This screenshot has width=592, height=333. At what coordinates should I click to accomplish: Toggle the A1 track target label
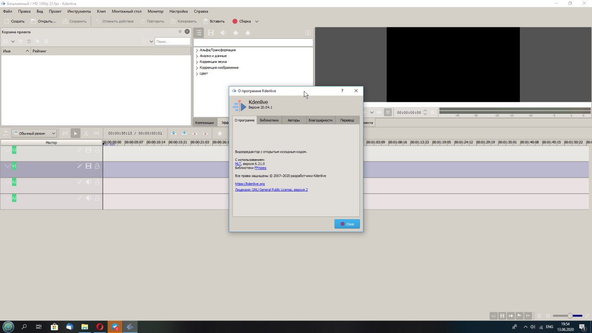pyautogui.click(x=14, y=182)
